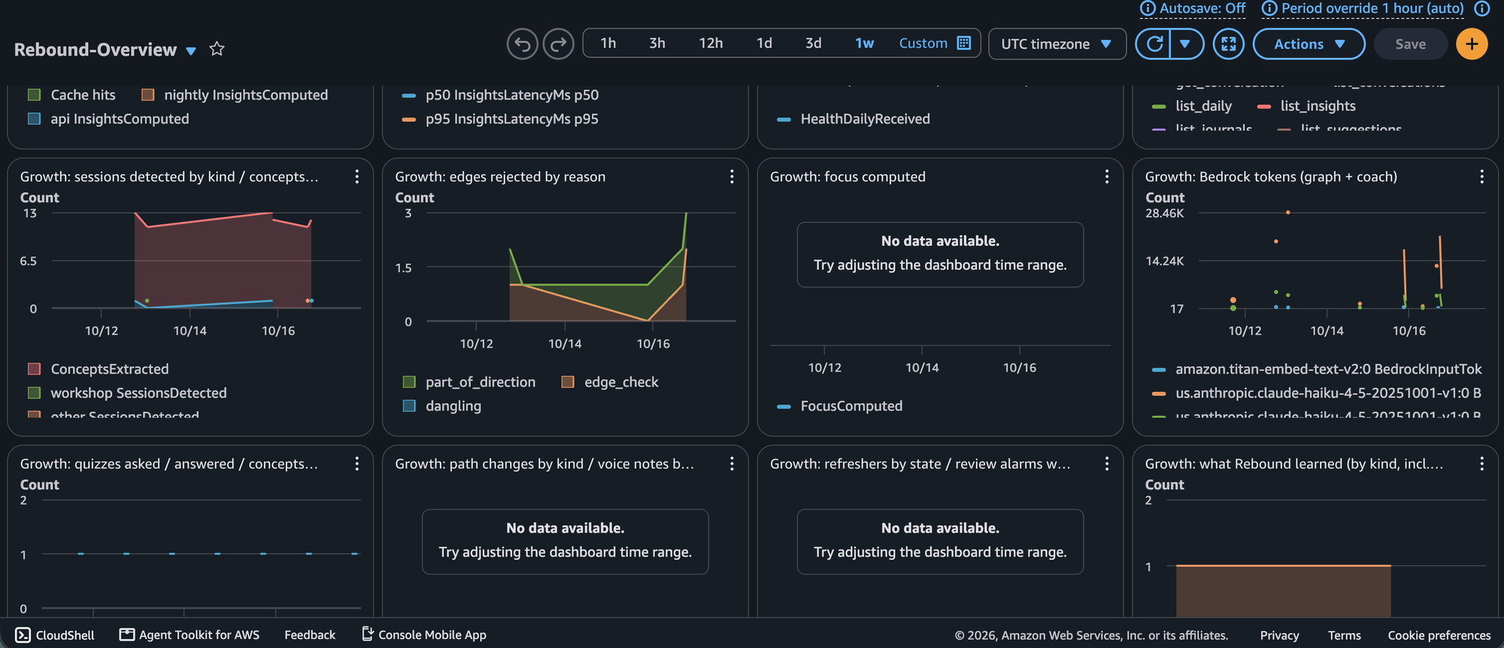This screenshot has height=648, width=1504.
Task: Add a widget with the plus button
Action: [1472, 44]
